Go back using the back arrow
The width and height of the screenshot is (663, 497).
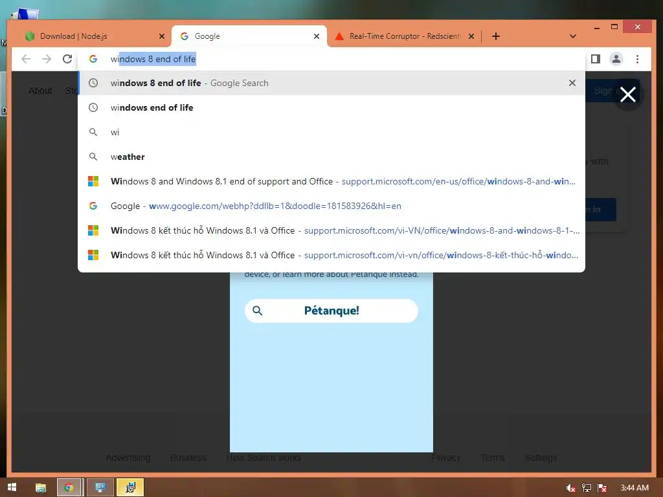(26, 59)
